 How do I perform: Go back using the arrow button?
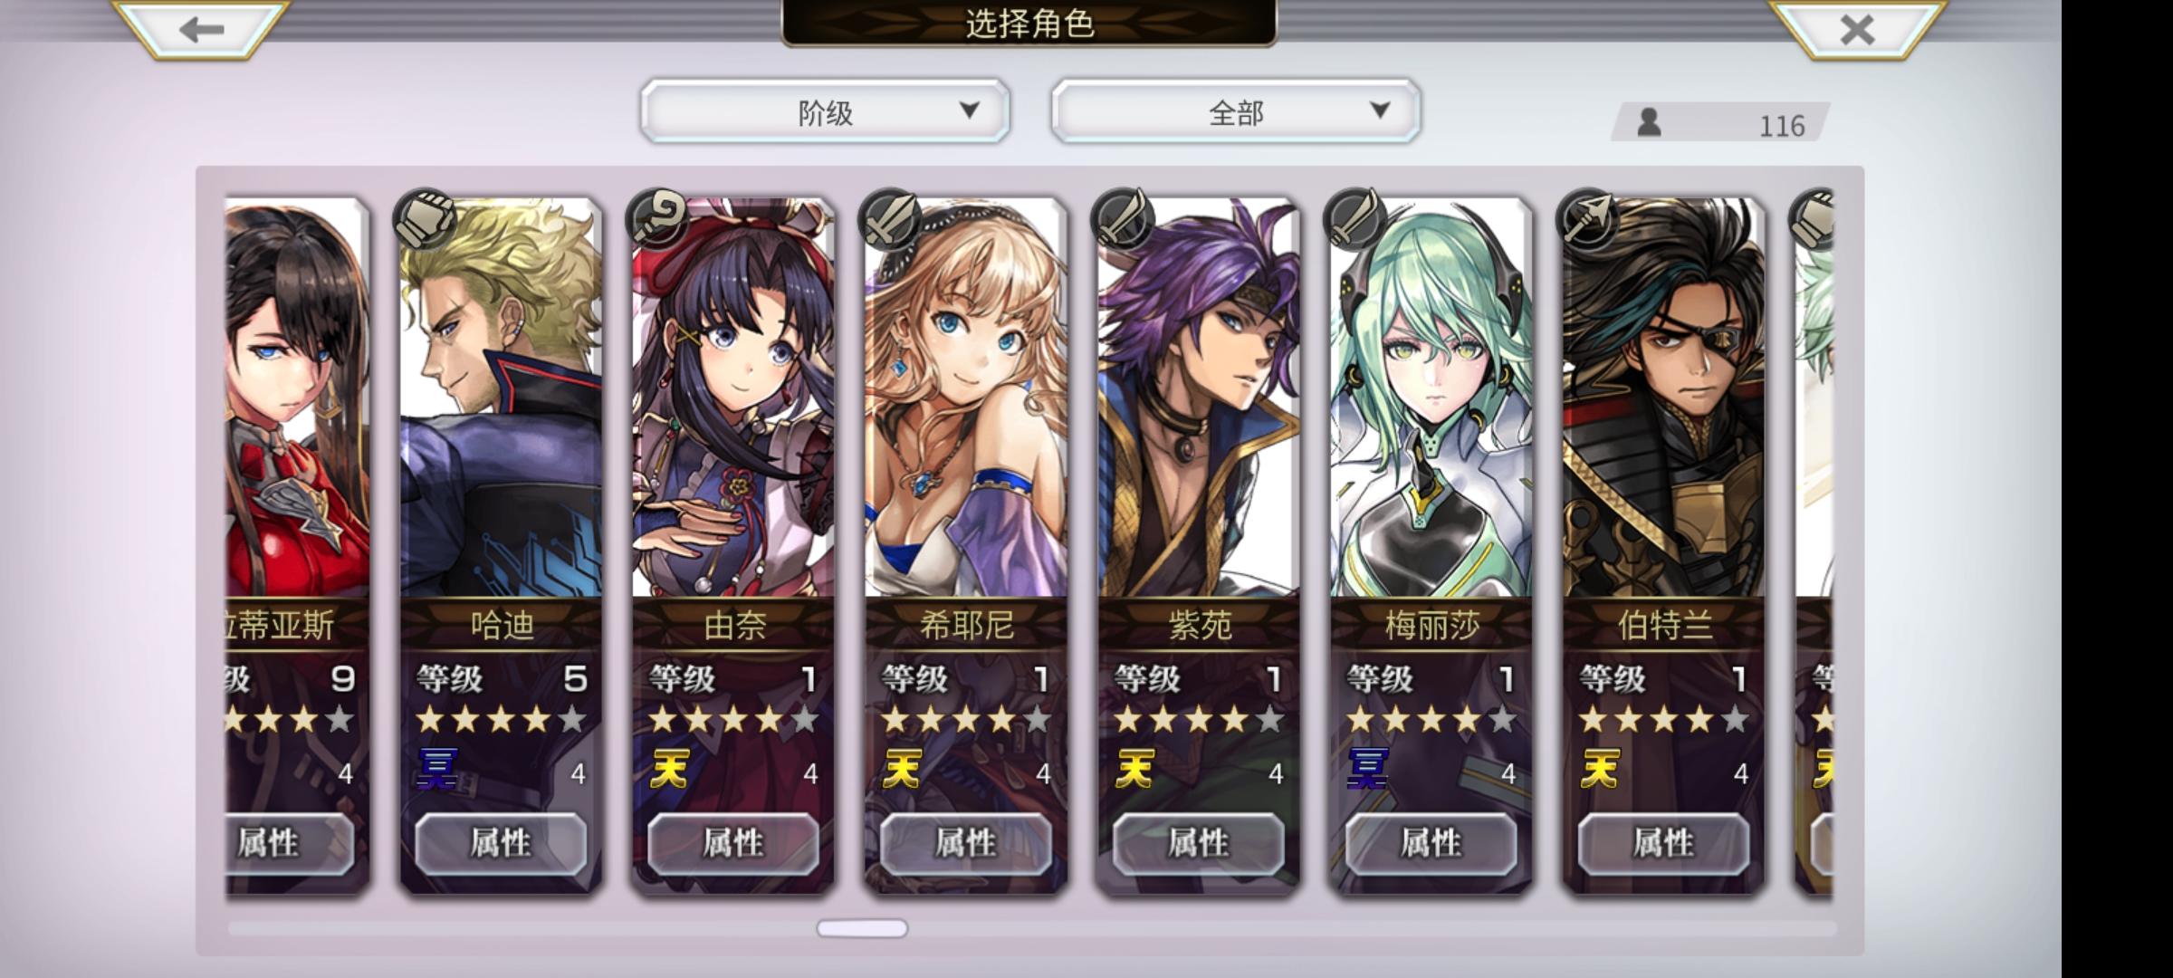tap(201, 29)
